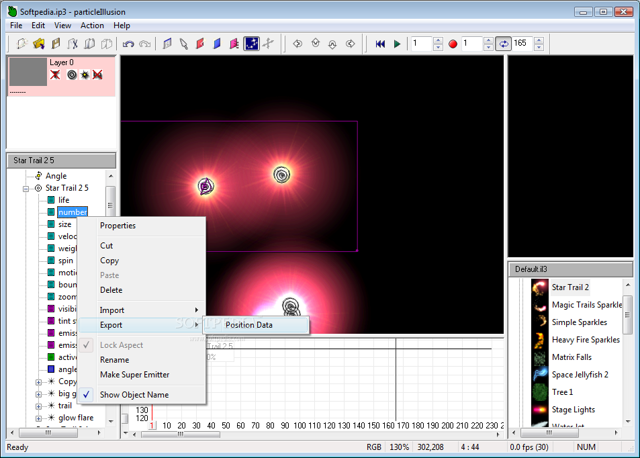Expand the big g particle node

38,394
